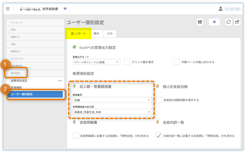Open the three-dot menu on 経費項目設定
Image resolution: width=246 pixels, height=153 pixels.
pyautogui.click(x=60, y=81)
